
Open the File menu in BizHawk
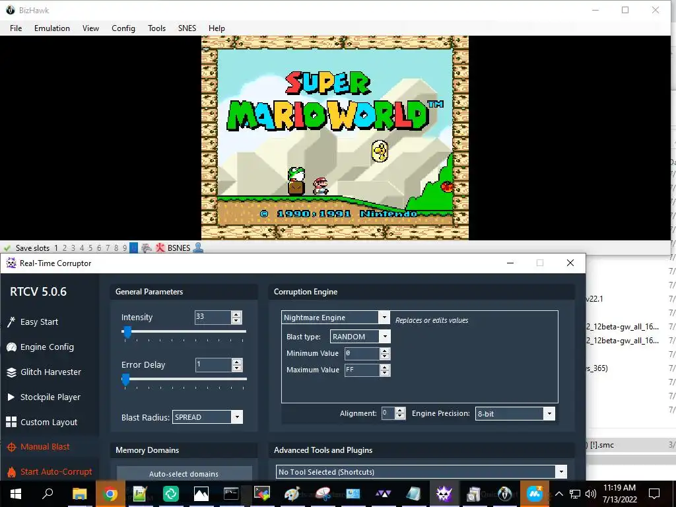click(x=16, y=28)
